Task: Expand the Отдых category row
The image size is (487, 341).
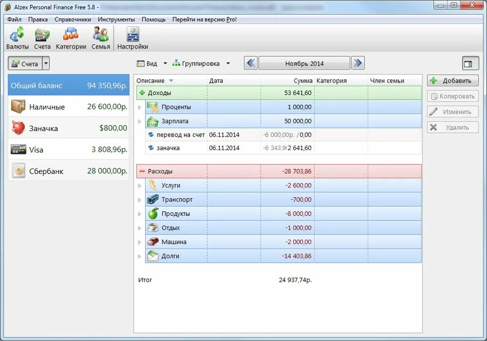Action: (140, 228)
